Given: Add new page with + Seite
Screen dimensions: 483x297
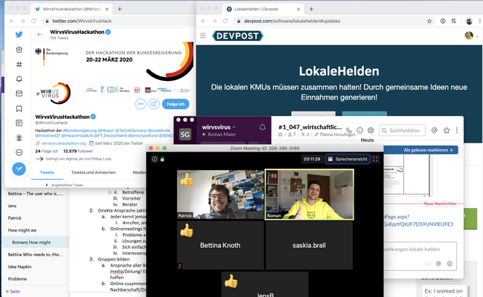Looking at the screenshot, I should tap(13, 292).
